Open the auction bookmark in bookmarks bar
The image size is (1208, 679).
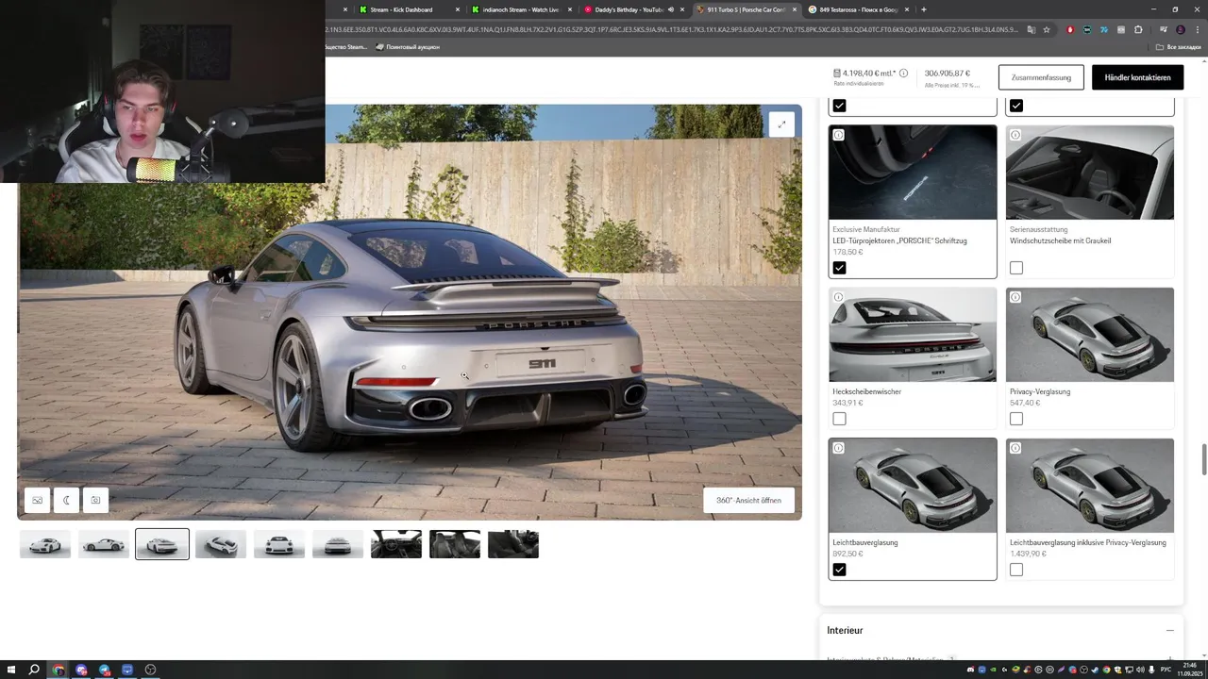tap(408, 46)
